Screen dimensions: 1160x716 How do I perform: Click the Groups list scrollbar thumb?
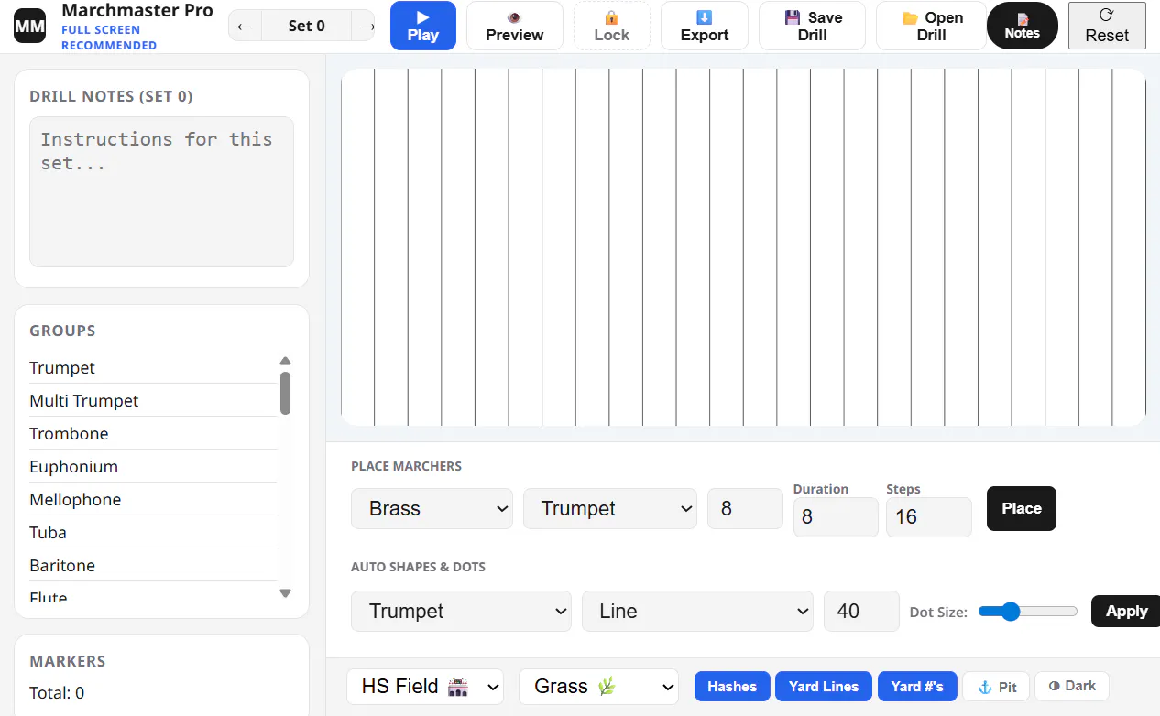point(285,393)
